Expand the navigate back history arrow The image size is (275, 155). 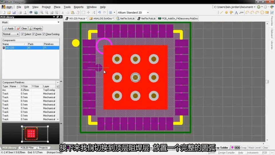pos(262,7)
